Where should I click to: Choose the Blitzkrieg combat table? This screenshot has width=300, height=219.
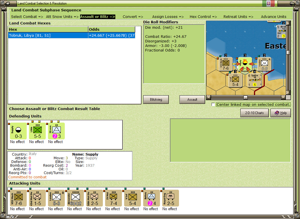[156, 100]
